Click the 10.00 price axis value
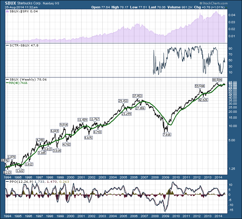 pos(233,126)
